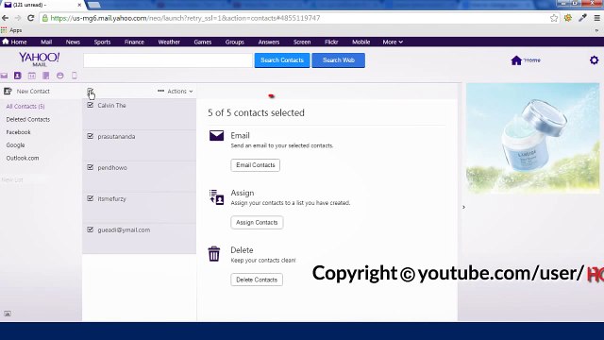The image size is (604, 340).
Task: Click the Delete Contacts button
Action: (257, 280)
